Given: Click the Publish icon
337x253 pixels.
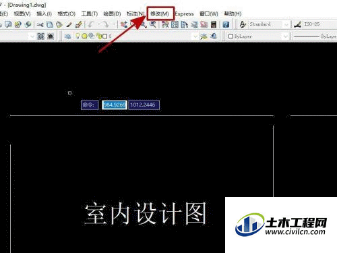Looking at the screenshot, I should pos(18,24).
